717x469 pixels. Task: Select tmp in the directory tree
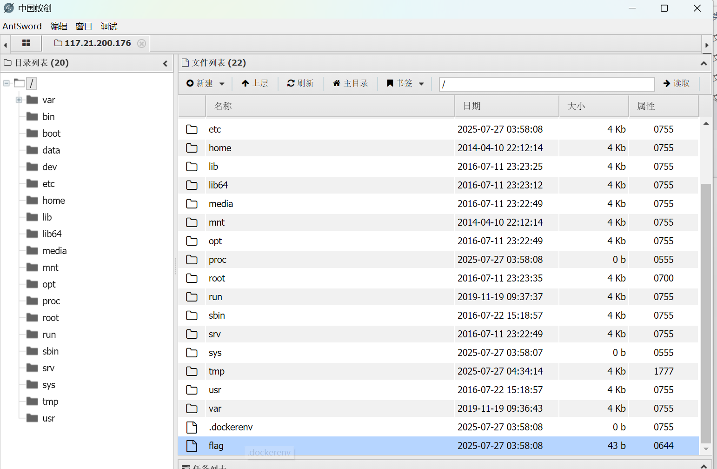click(x=50, y=402)
